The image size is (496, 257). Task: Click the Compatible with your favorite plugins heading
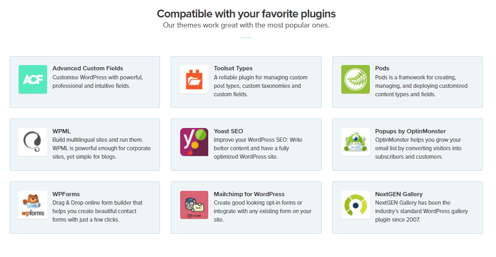click(x=246, y=14)
